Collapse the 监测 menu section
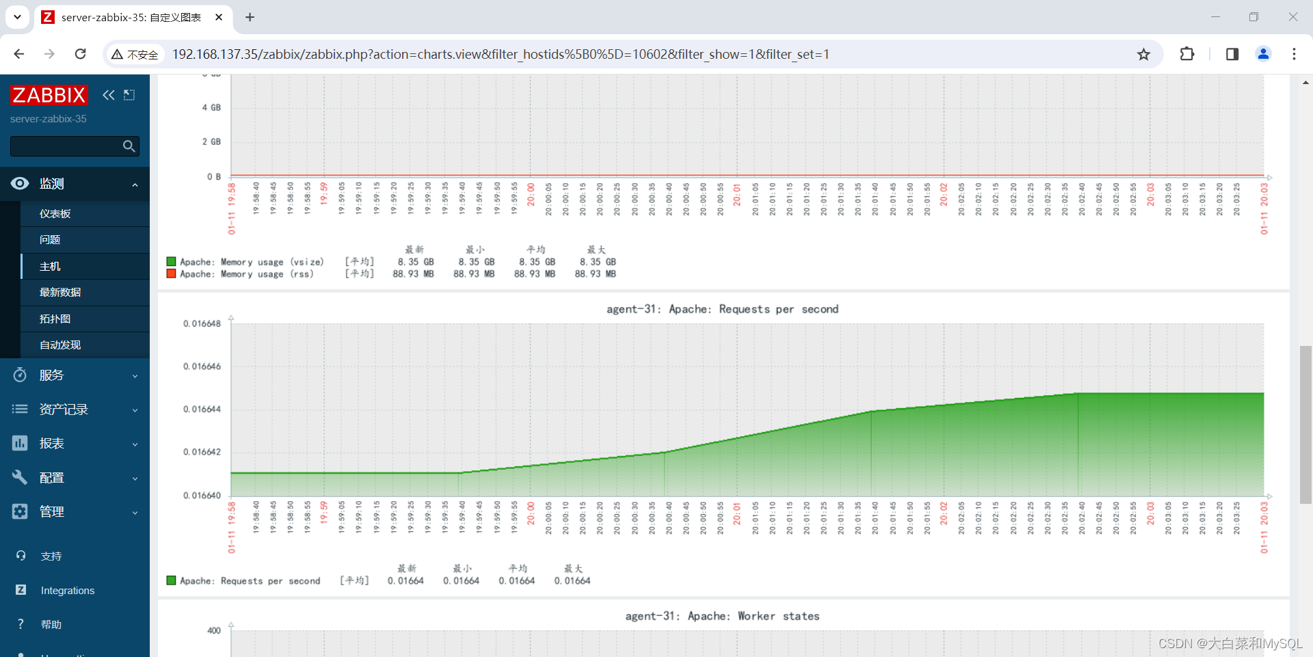This screenshot has height=657, width=1313. click(135, 185)
